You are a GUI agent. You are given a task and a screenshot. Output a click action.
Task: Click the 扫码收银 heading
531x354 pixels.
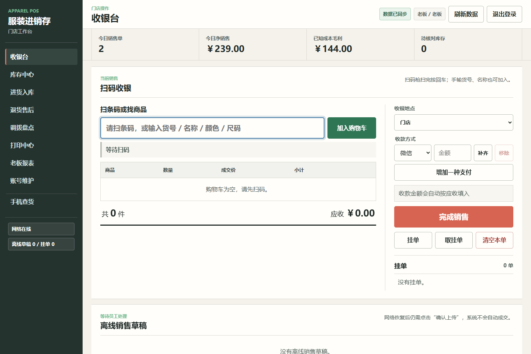[x=116, y=88]
